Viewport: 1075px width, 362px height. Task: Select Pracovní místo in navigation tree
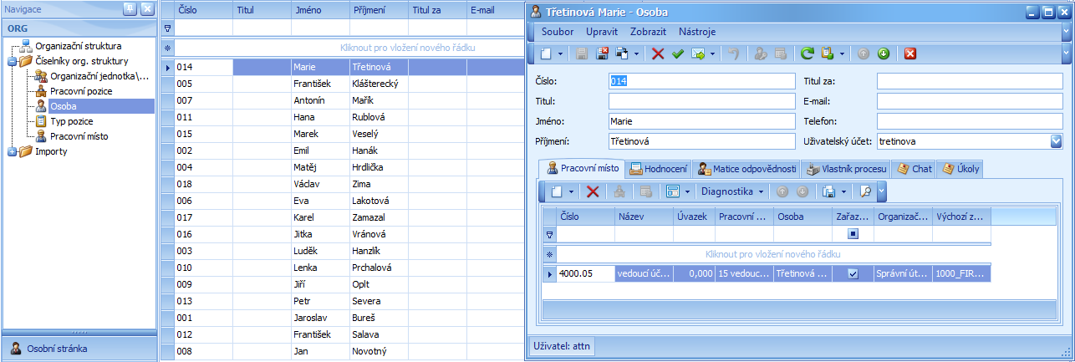pyautogui.click(x=79, y=136)
